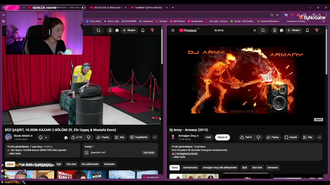Image resolution: width=330 pixels, height=185 pixels.
Task: Select 'Aramanızdan' filter chip
Action: (190, 168)
